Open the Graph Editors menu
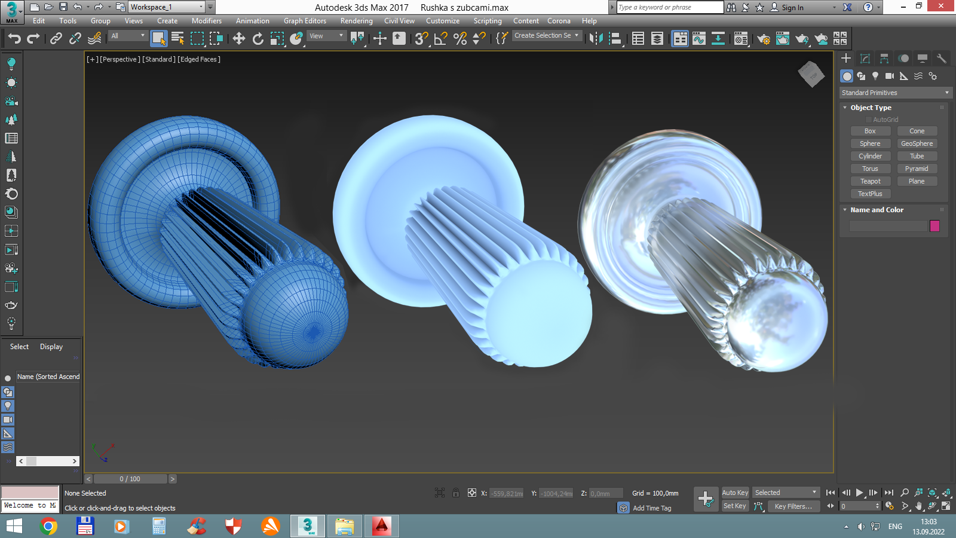This screenshot has width=956, height=538. 305,21
